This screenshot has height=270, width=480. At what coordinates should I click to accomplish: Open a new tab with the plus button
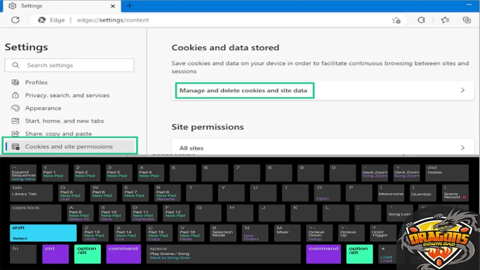tap(130, 6)
